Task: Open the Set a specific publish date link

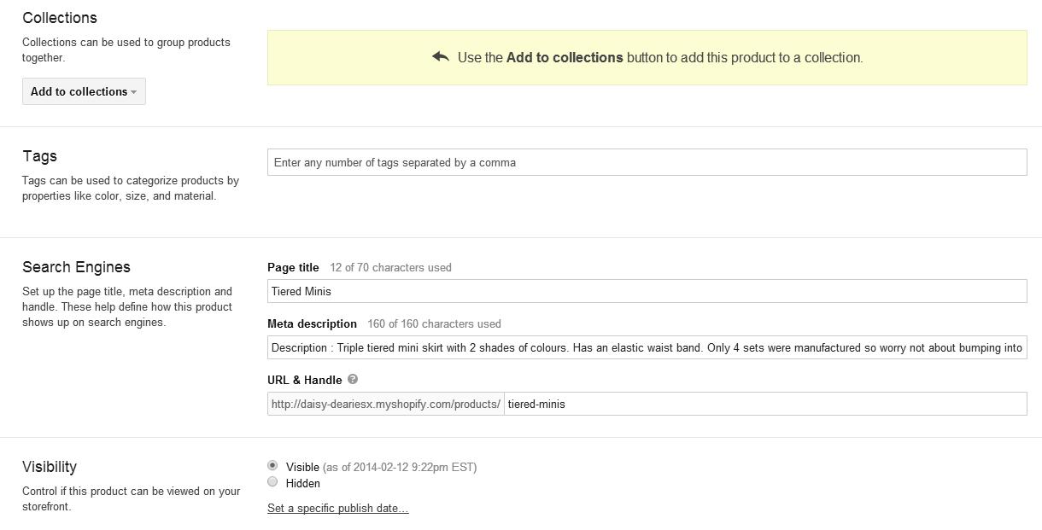Action: pyautogui.click(x=337, y=509)
